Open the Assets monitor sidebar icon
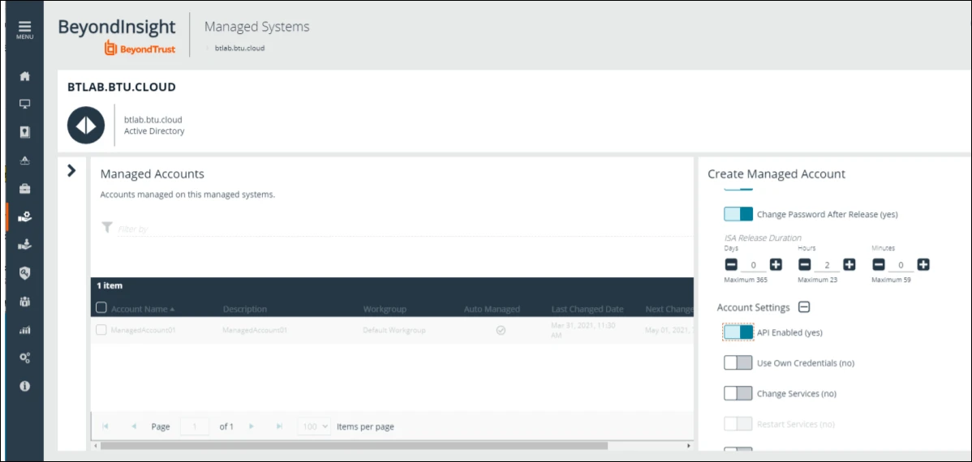 point(25,105)
